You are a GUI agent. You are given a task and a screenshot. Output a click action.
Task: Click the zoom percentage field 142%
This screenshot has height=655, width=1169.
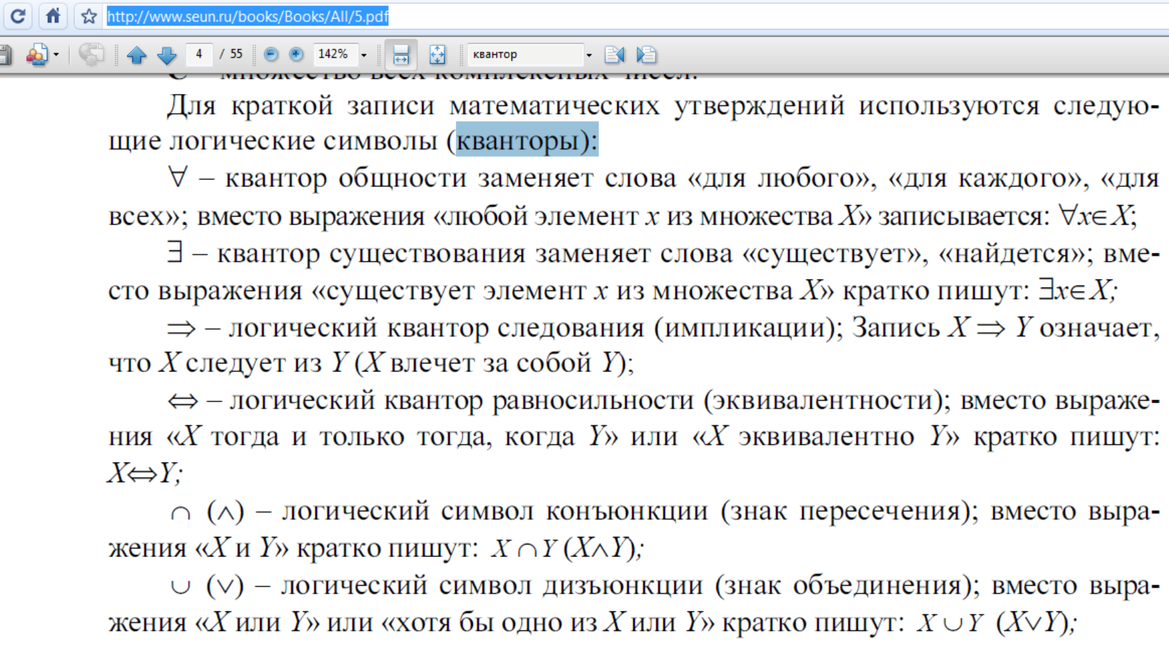pos(334,54)
